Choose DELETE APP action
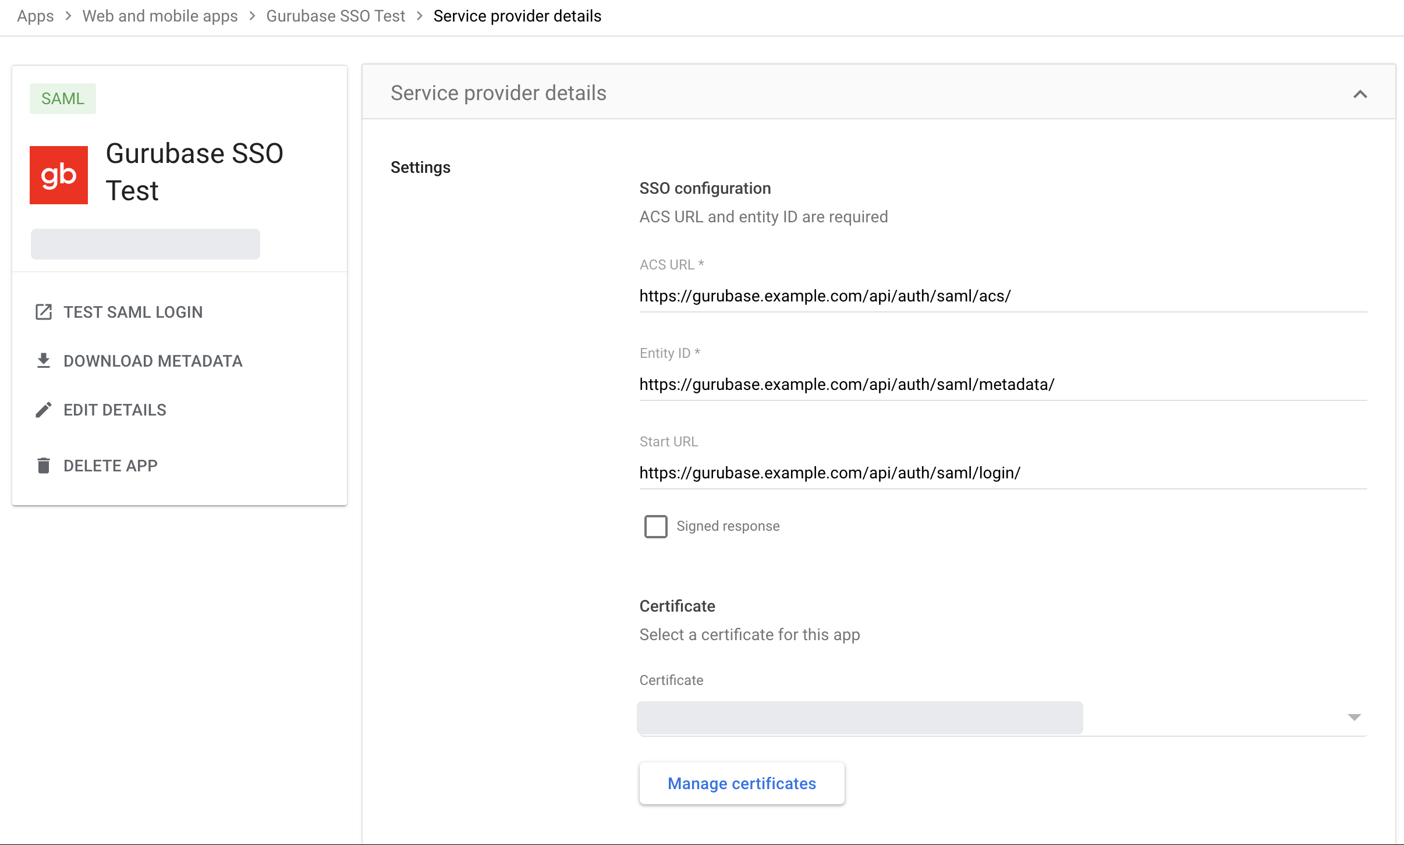The width and height of the screenshot is (1404, 845). (111, 466)
